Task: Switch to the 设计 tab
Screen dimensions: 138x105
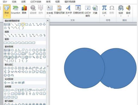Action: (5, 2)
